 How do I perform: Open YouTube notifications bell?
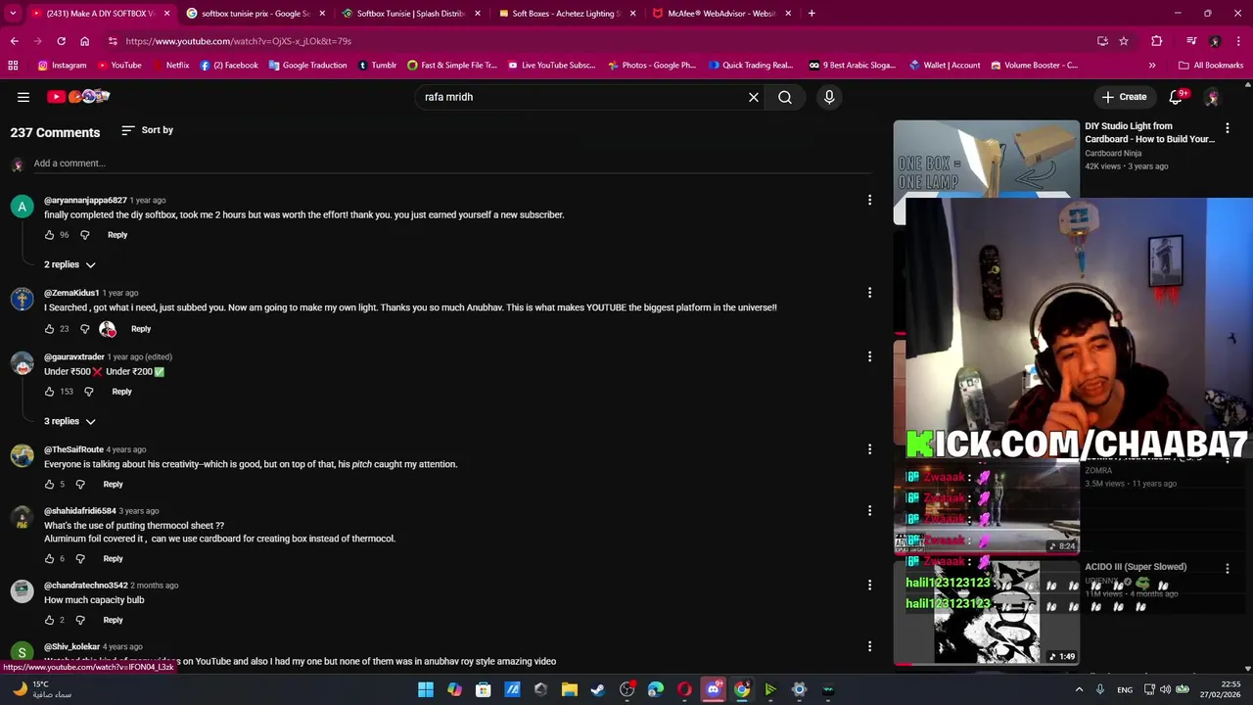tap(1177, 97)
